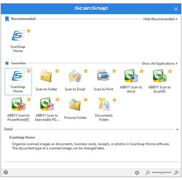Toggle favorite star for Documents Folder
The height and width of the screenshot is (180, 182).
point(115,100)
